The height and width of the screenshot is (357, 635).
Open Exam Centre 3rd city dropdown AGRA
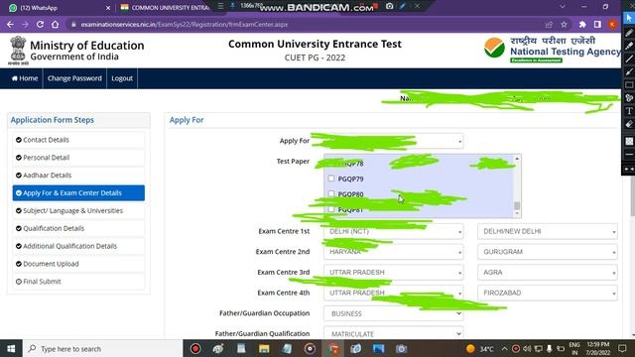pyautogui.click(x=548, y=272)
